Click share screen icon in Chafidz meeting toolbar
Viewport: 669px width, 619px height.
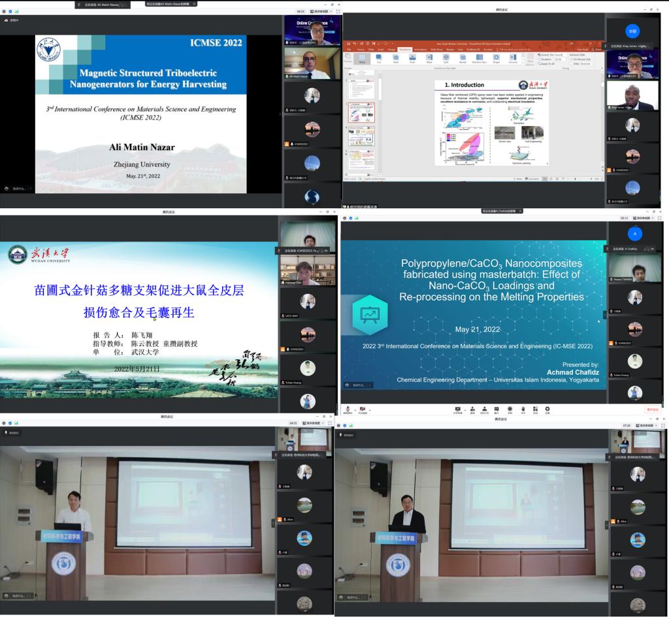point(457,410)
